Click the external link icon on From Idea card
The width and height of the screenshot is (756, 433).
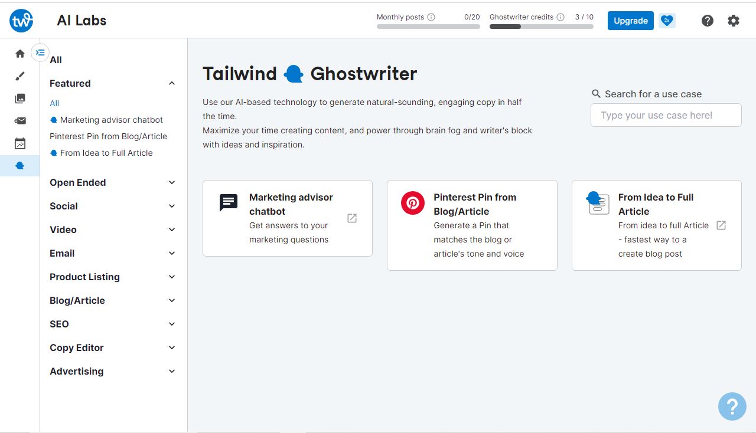[x=721, y=225]
